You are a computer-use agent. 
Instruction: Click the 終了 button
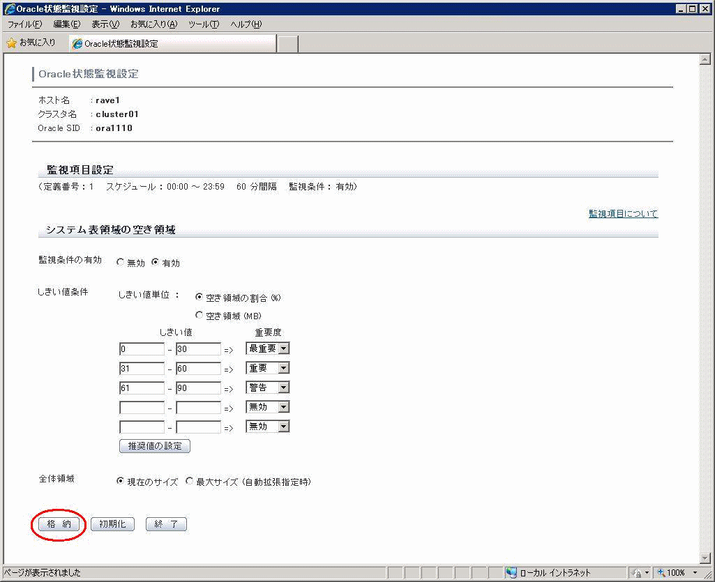[x=166, y=524]
